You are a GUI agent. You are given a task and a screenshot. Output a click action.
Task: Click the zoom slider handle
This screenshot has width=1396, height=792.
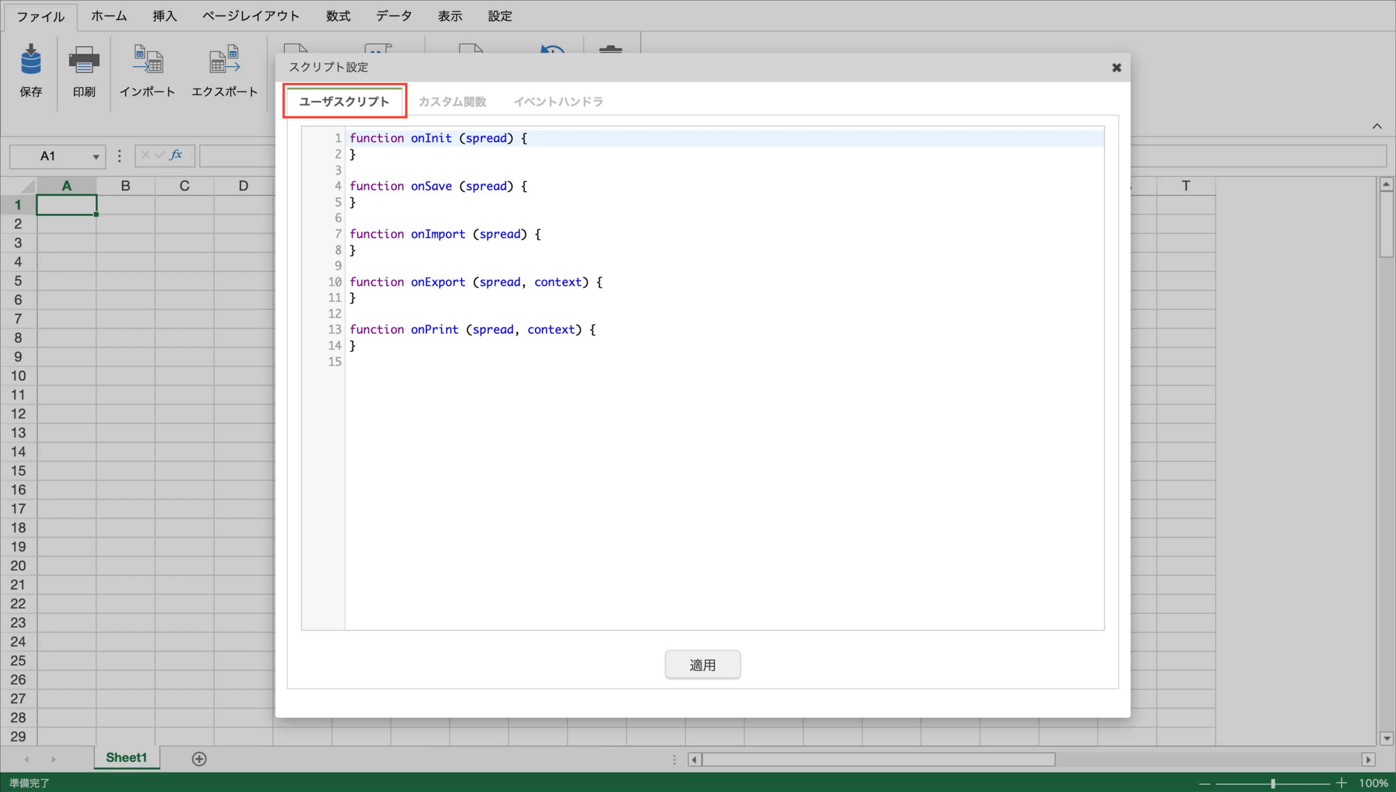pyautogui.click(x=1272, y=783)
